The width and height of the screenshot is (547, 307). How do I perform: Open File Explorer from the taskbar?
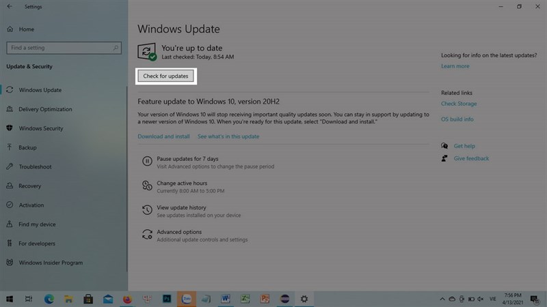click(x=68, y=299)
